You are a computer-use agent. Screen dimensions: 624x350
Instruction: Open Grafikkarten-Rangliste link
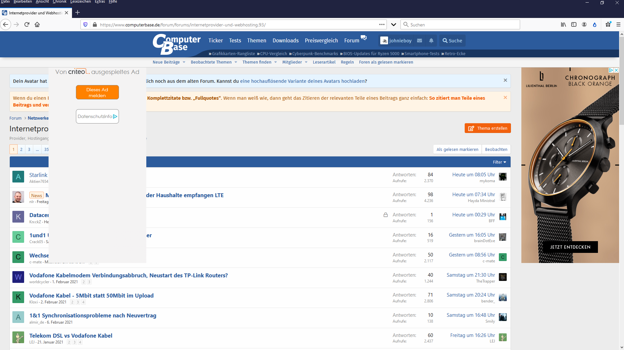(233, 54)
